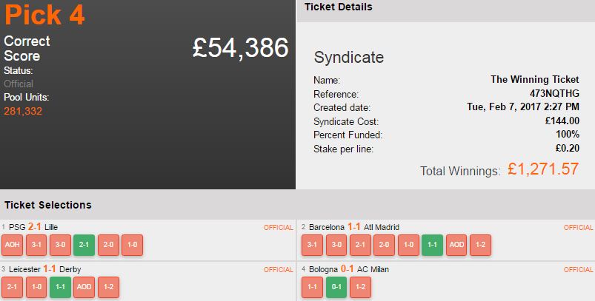Choose 1-0 chip in PSG v Lille row
This screenshot has height=301, width=595.
(131, 246)
